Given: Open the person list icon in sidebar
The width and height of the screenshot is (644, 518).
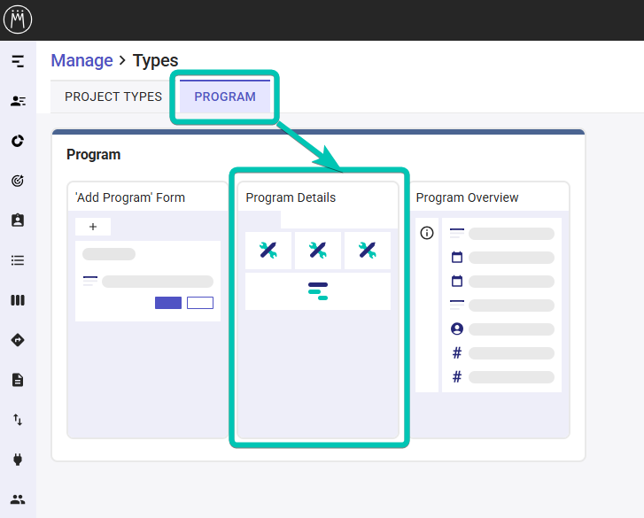Looking at the screenshot, I should (18, 101).
